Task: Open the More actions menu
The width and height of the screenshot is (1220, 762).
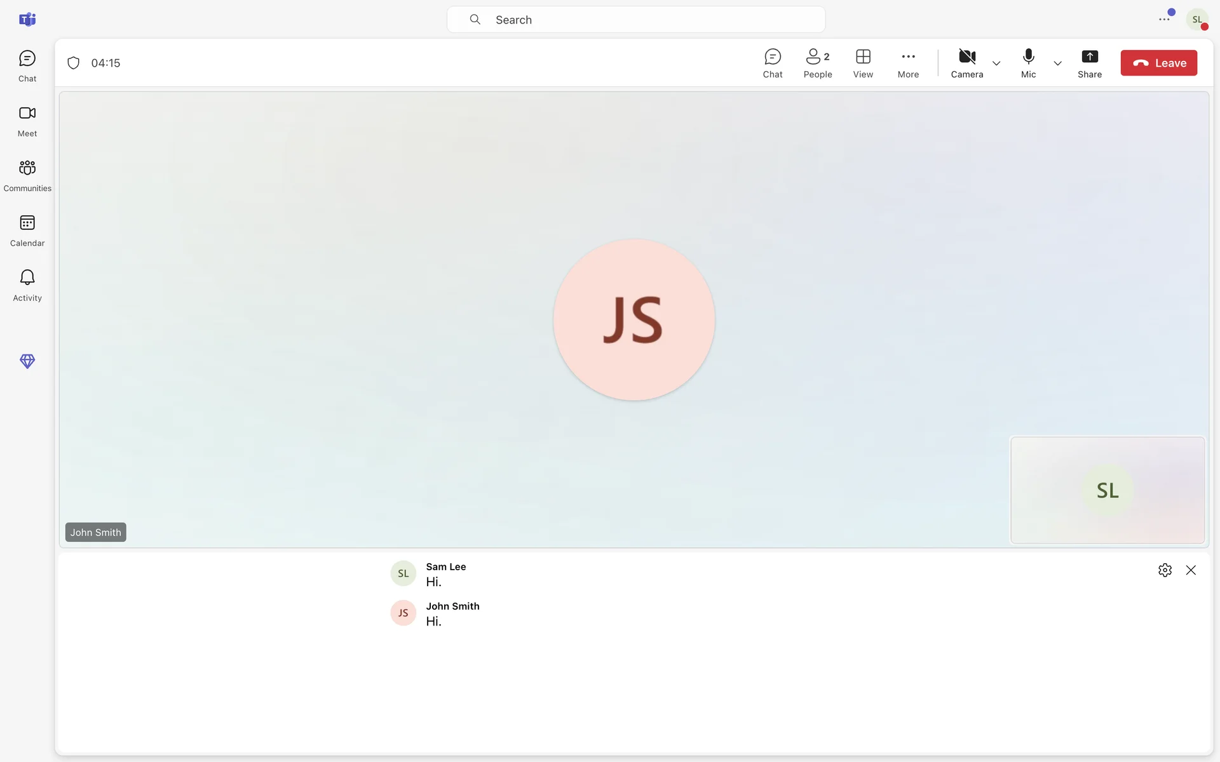Action: click(908, 63)
